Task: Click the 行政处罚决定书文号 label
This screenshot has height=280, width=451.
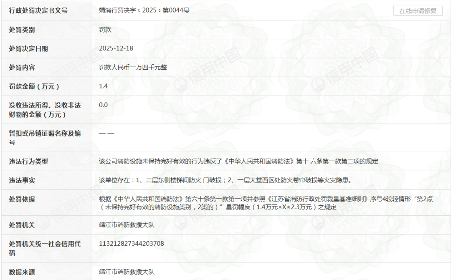Action: click(38, 10)
